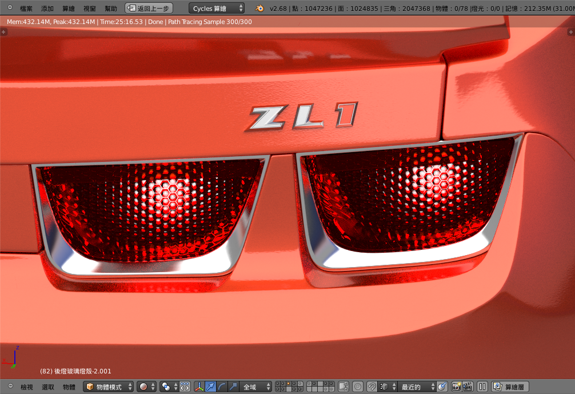Open the viewport shading sphere dropdown

point(146,387)
